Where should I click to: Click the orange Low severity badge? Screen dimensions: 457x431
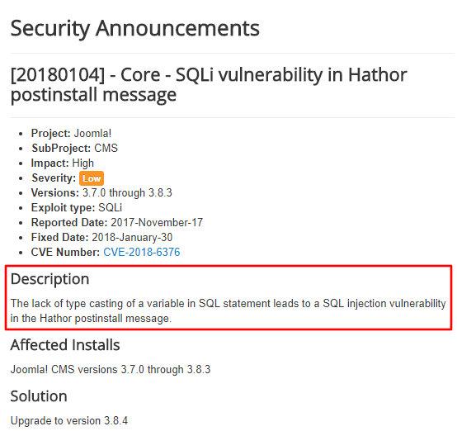pos(92,178)
